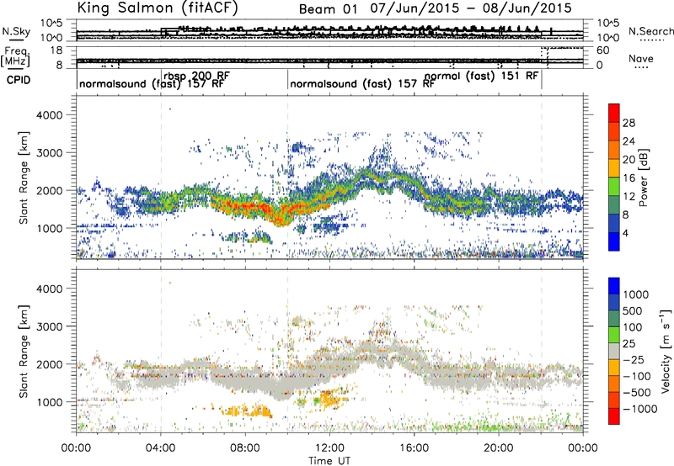Click the date range '07/Jun/2015 - 08/Jun/2015'
Viewport: 674px width, 466px height.
click(471, 8)
